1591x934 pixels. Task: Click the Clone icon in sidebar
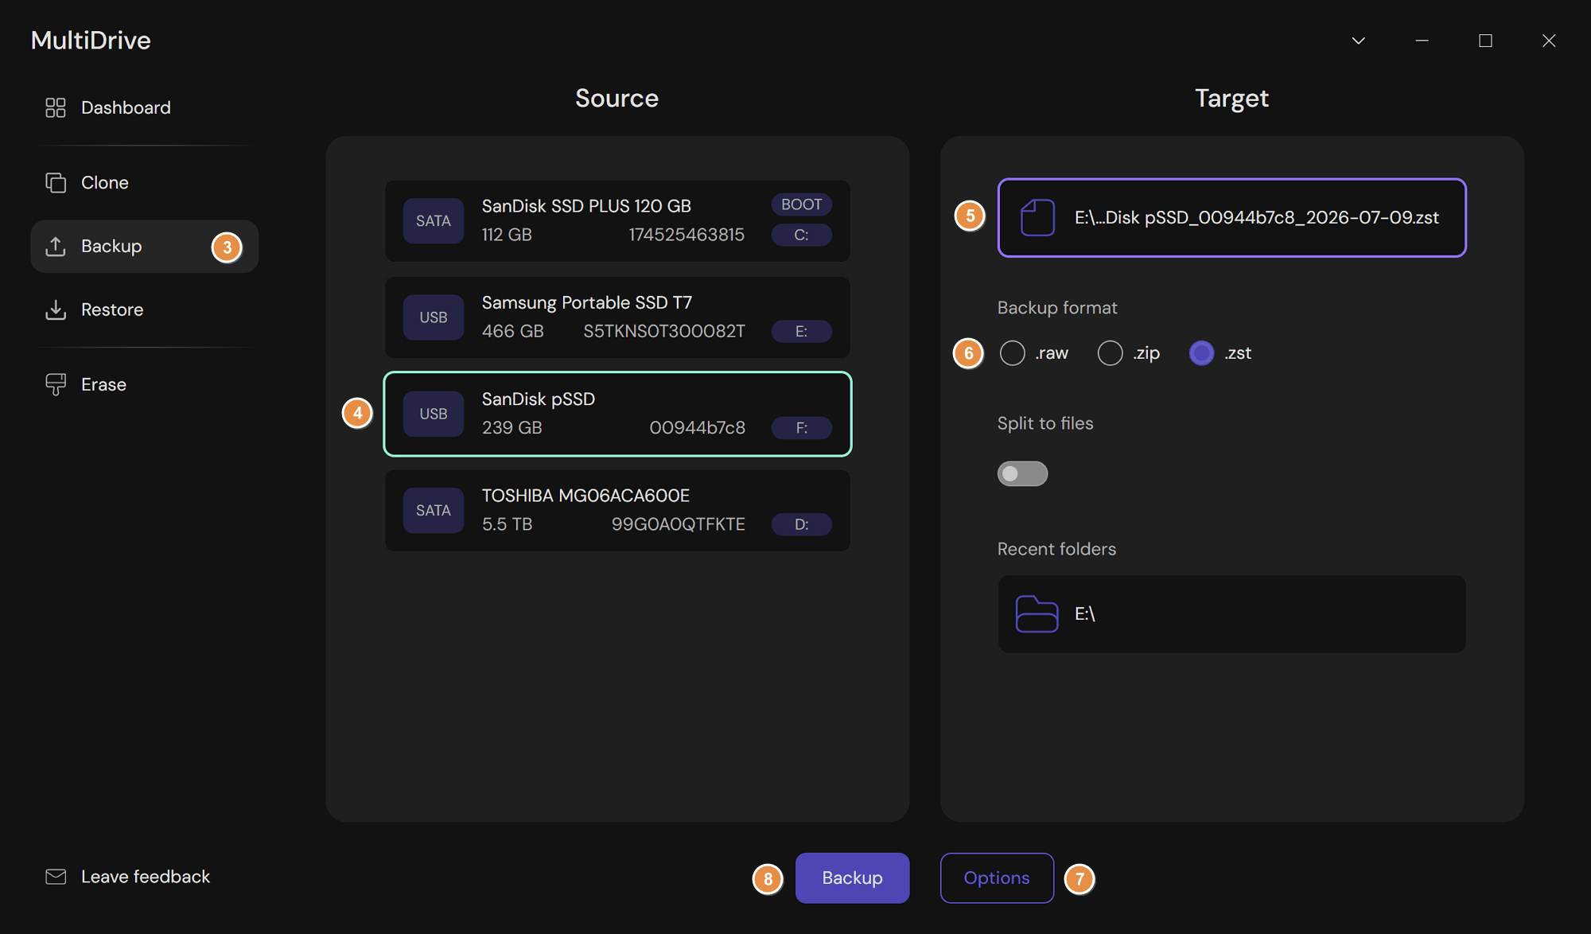pos(56,182)
